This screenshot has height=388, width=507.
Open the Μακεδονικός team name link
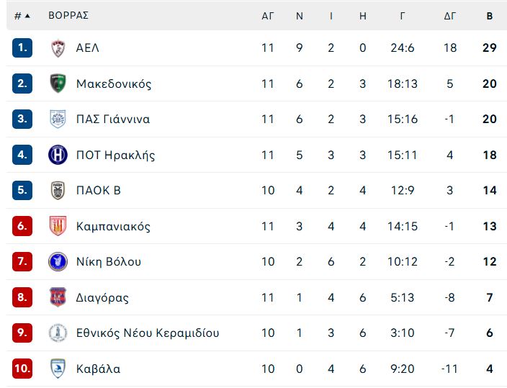point(114,84)
